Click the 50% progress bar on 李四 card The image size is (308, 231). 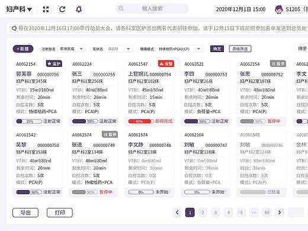click(x=197, y=121)
